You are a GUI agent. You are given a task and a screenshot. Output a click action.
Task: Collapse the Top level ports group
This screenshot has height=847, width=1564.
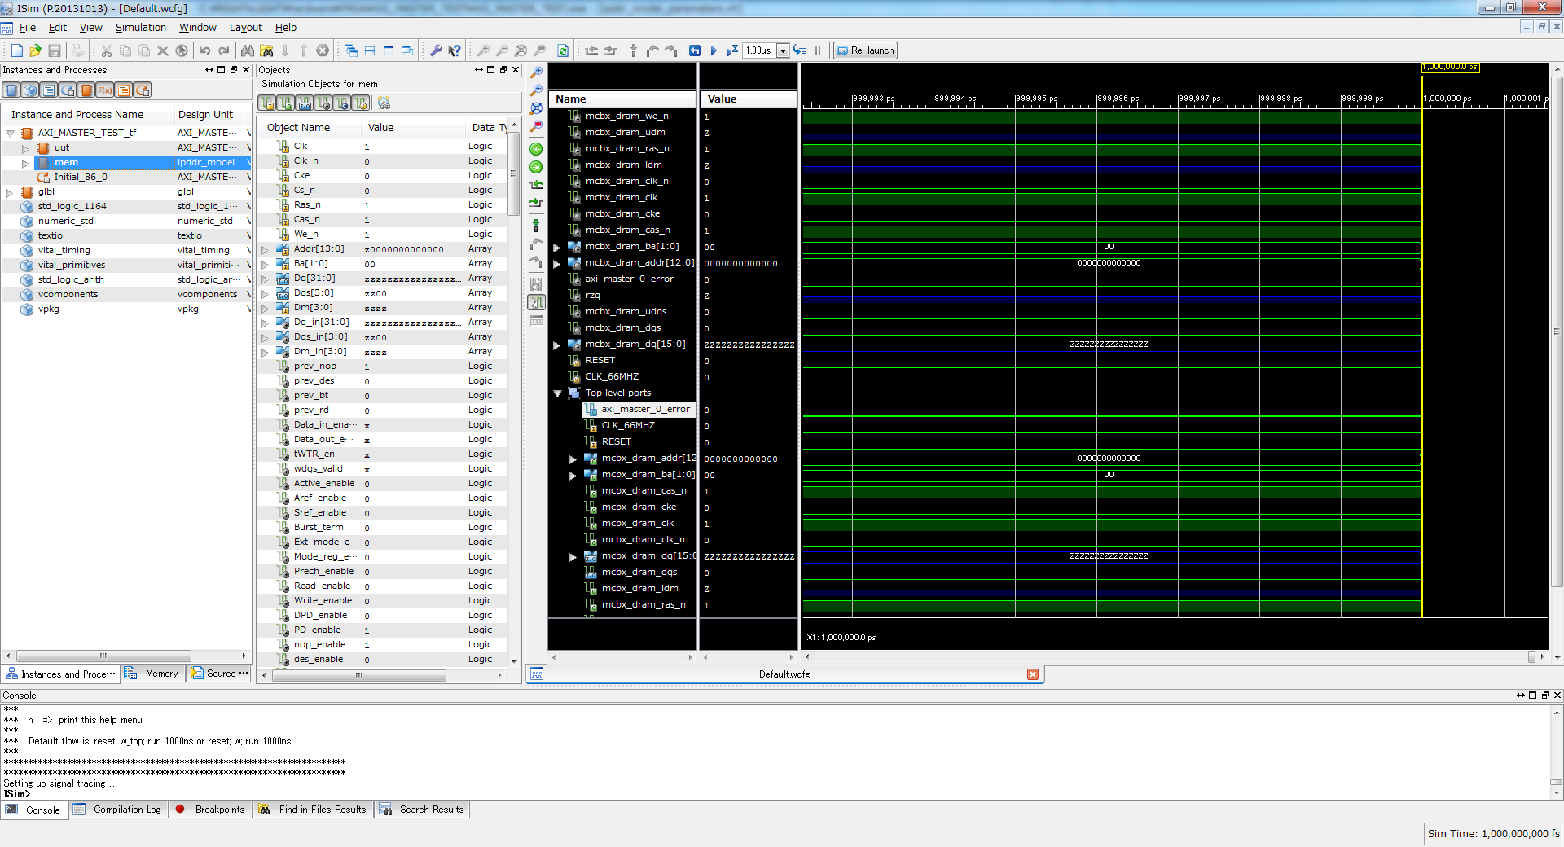(557, 393)
